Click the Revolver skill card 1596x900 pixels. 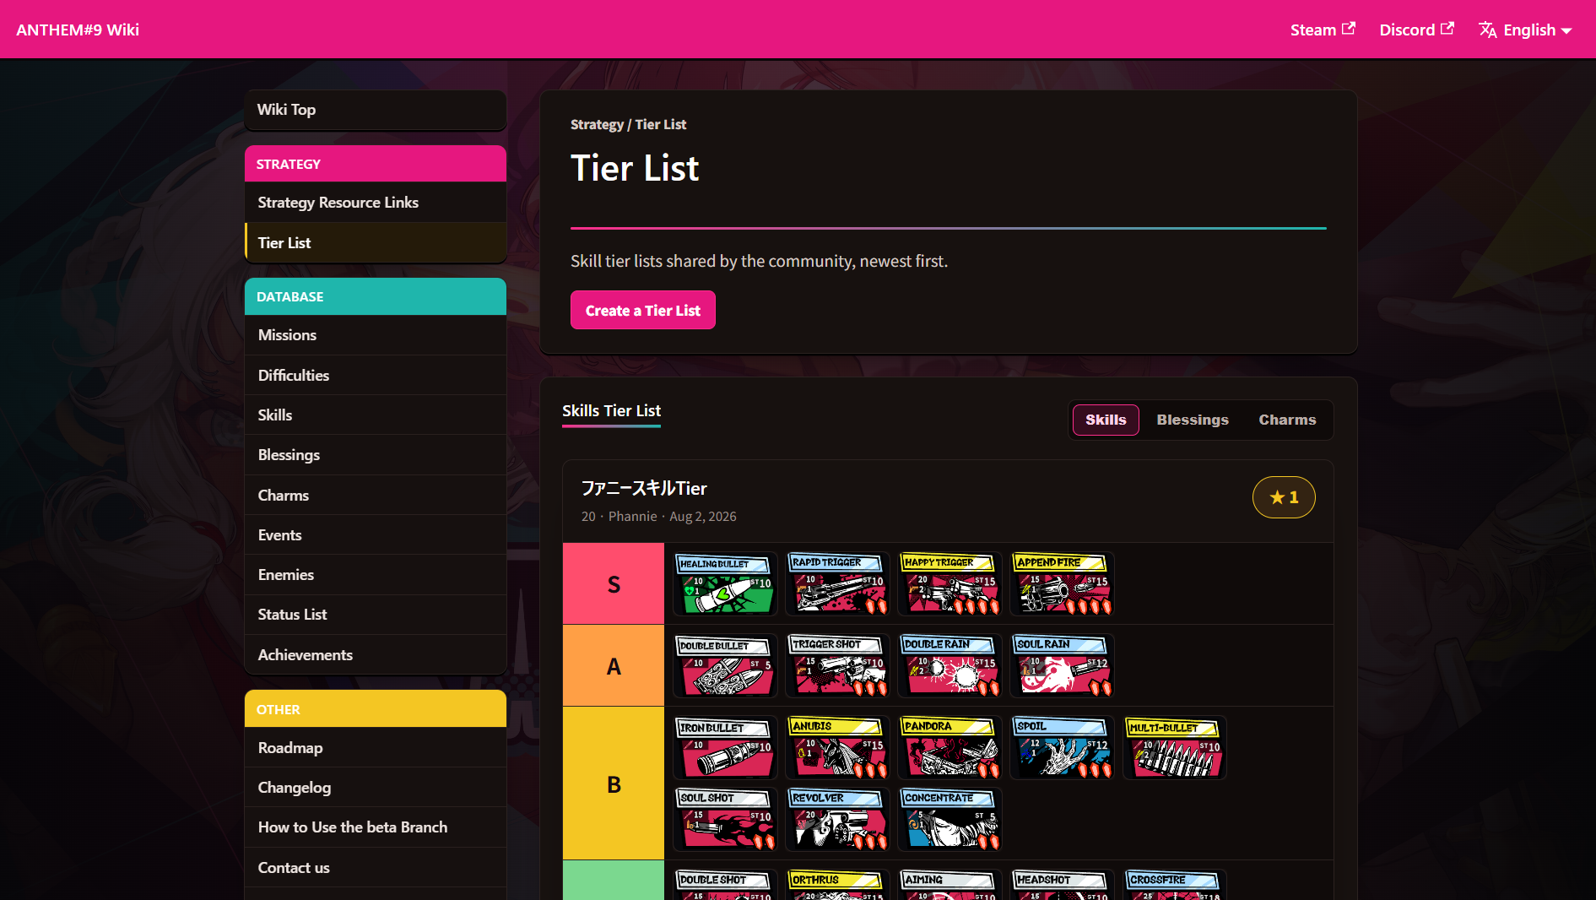click(x=838, y=819)
